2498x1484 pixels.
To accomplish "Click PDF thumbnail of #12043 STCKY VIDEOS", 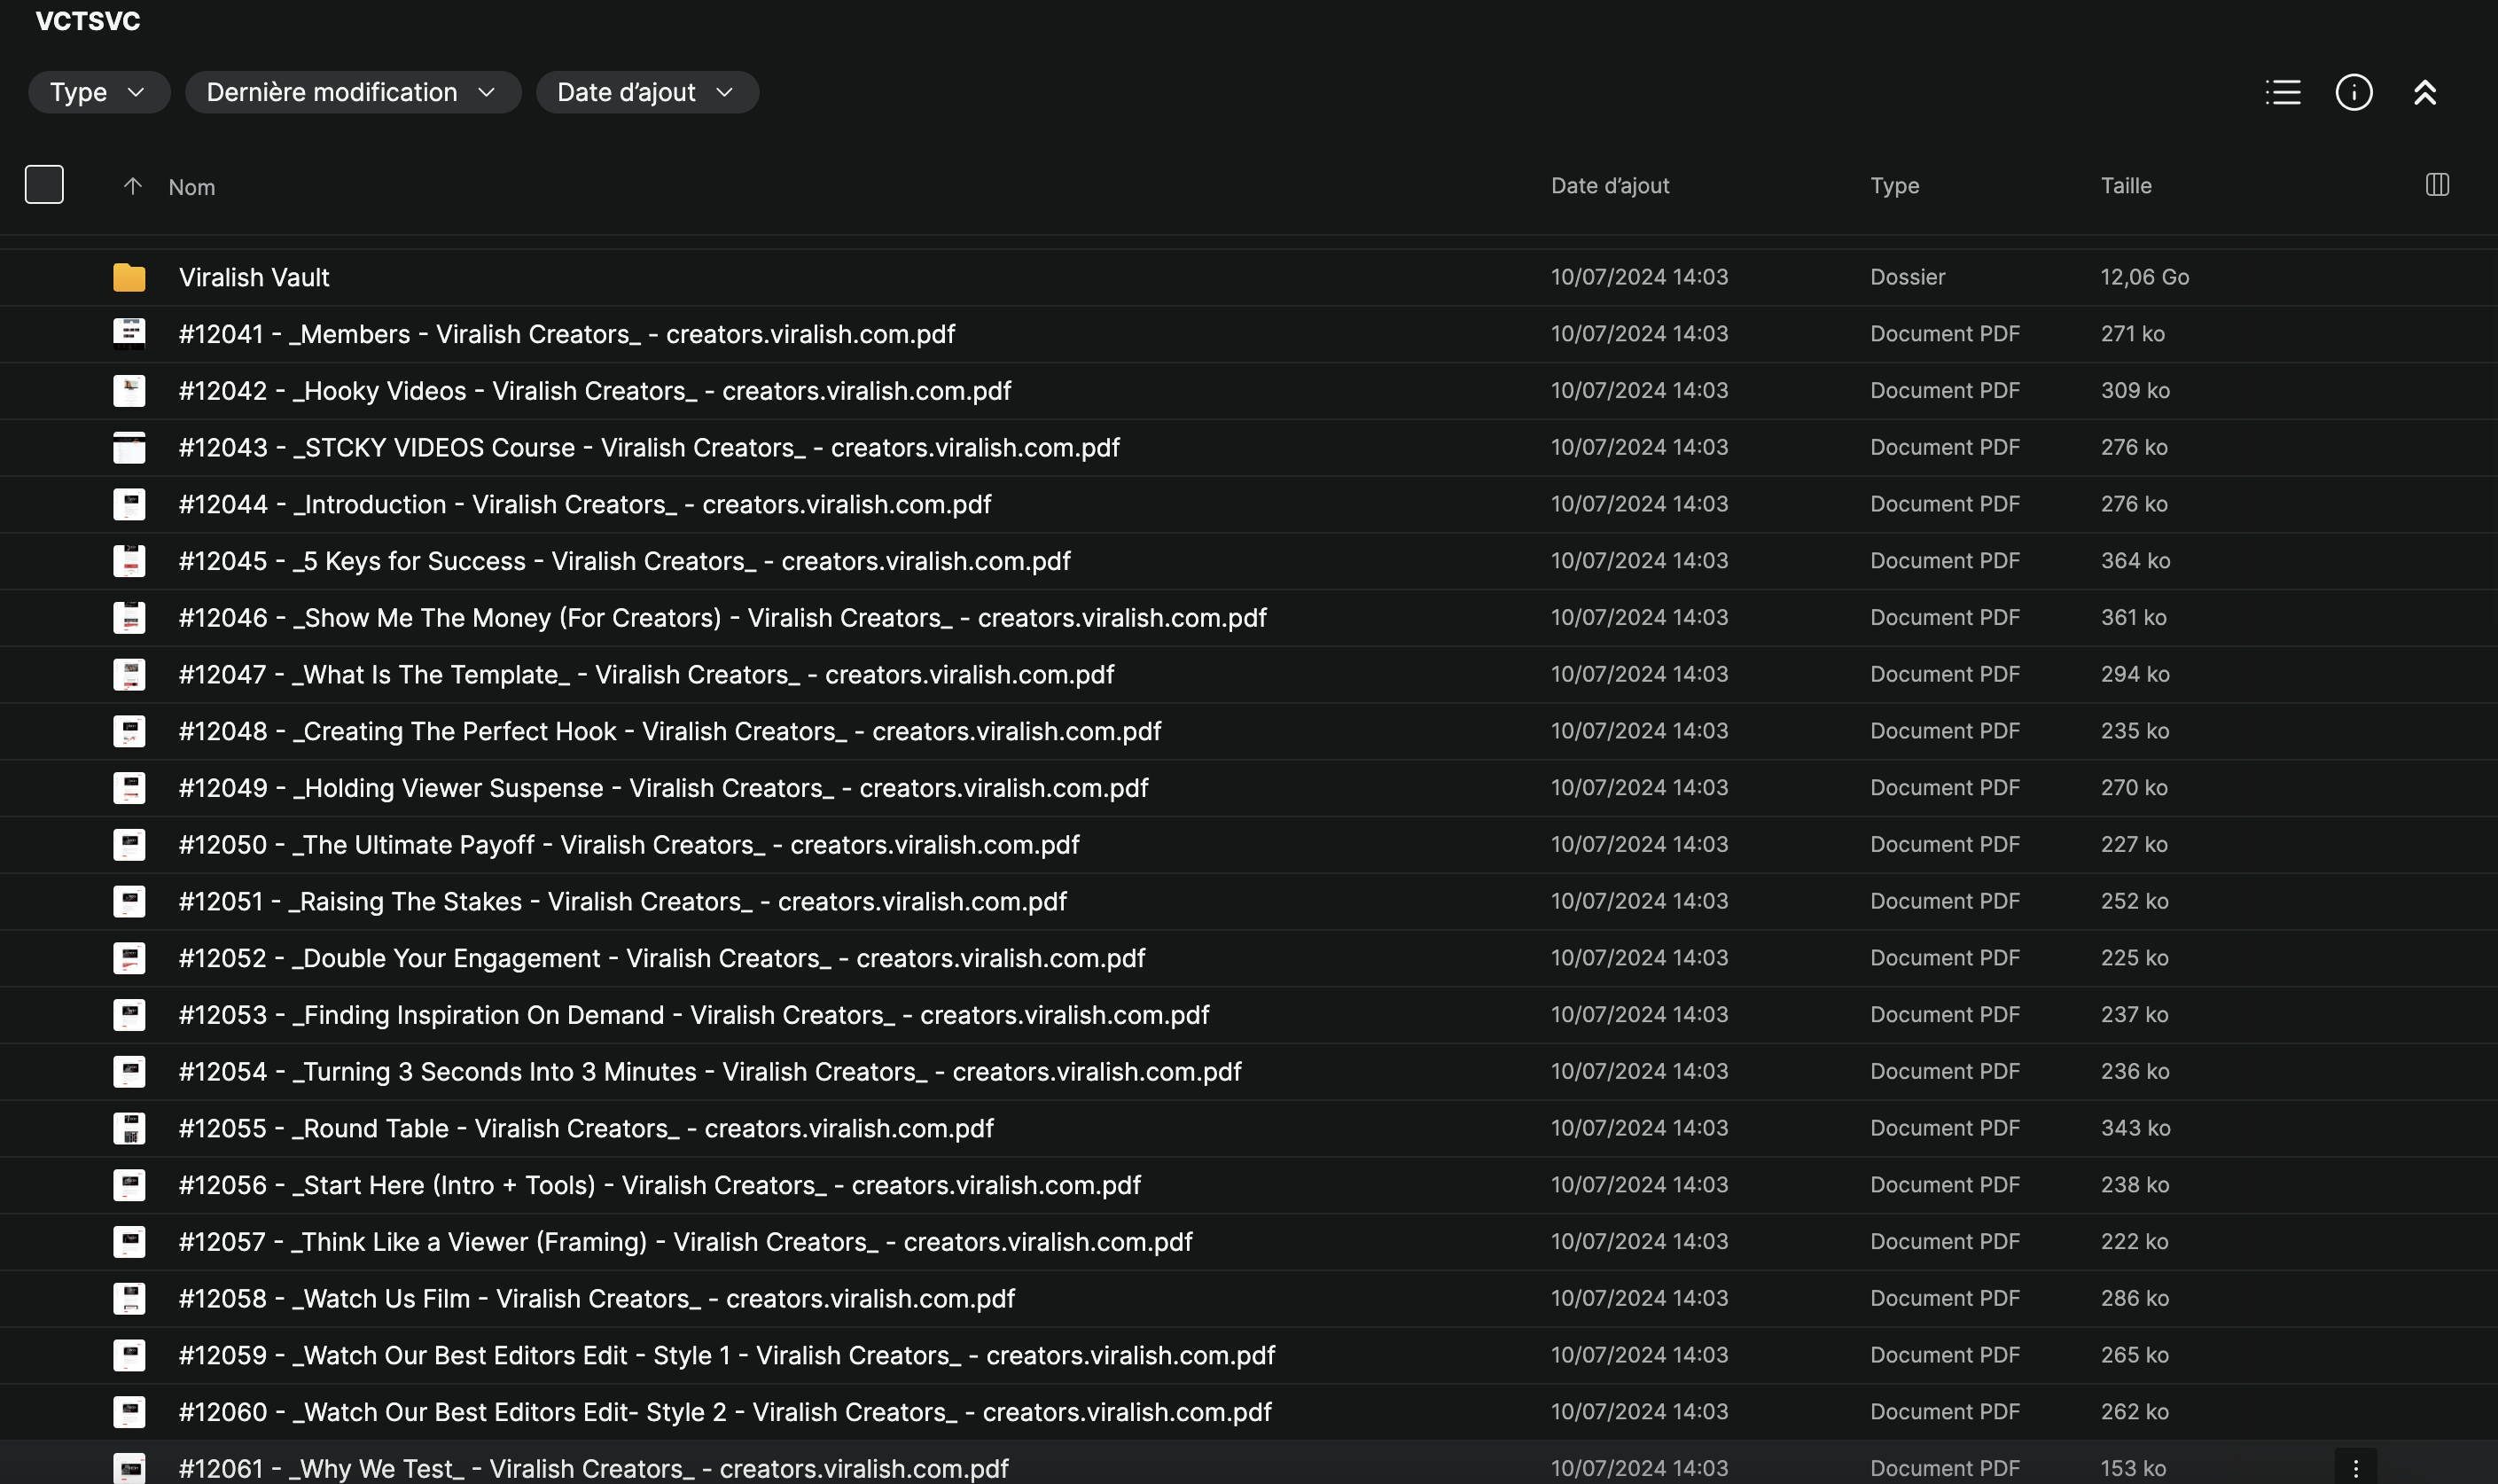I will [x=129, y=447].
